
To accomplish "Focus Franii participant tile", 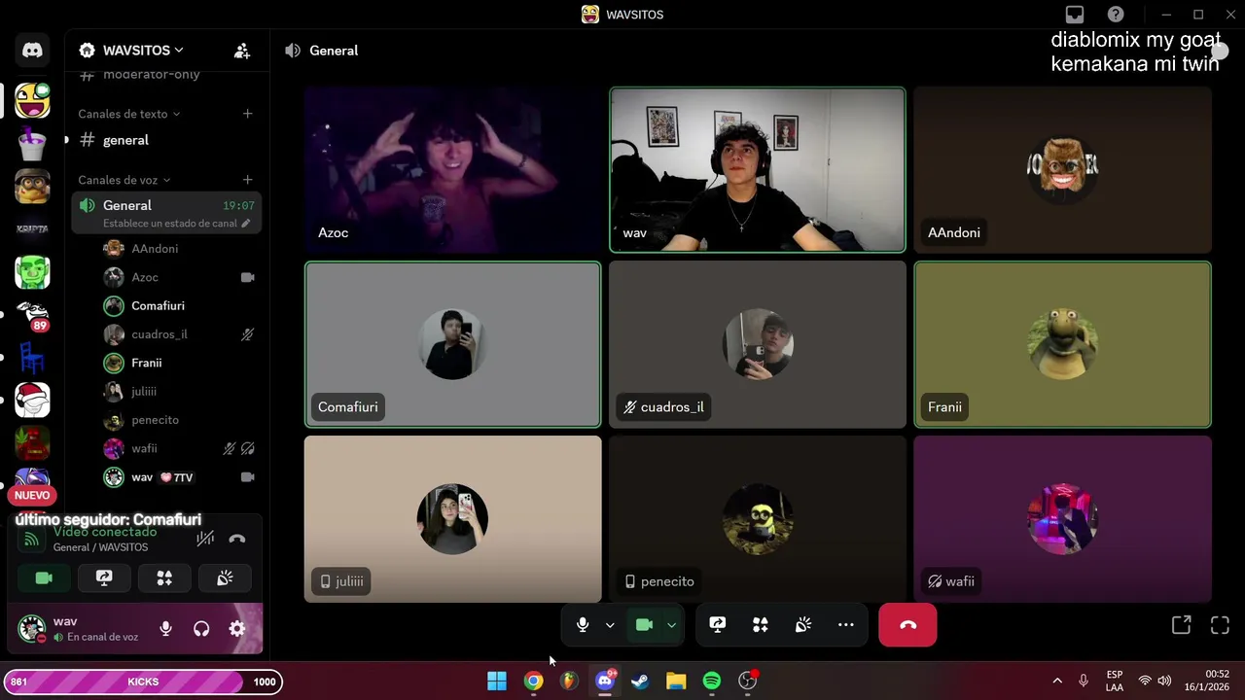I will [1062, 344].
